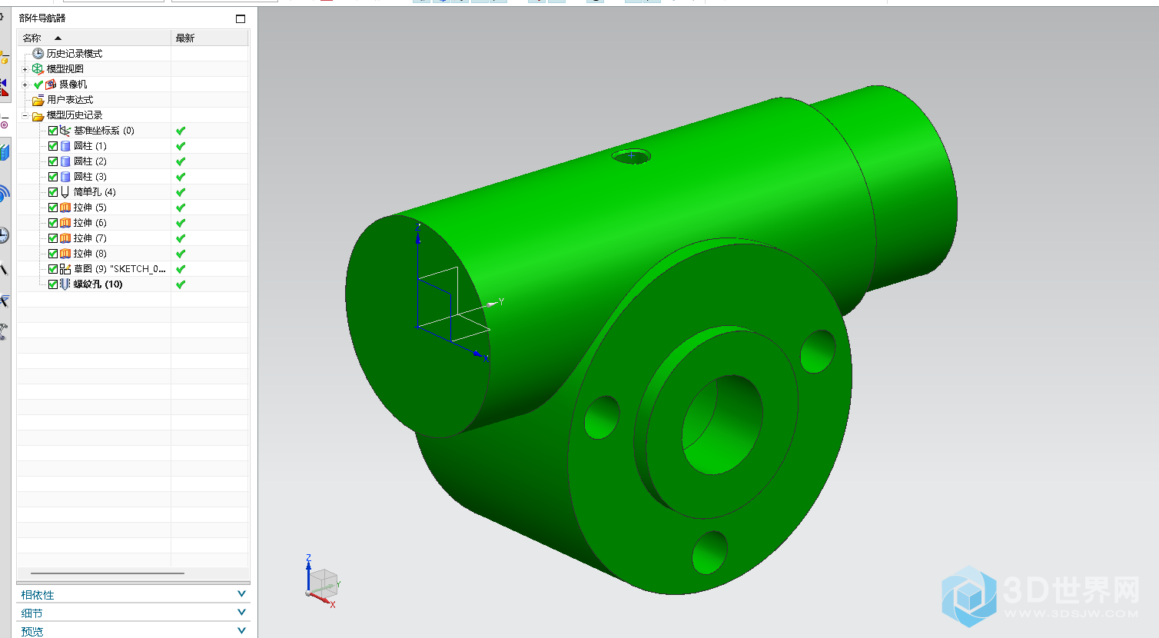Viewport: 1159px width, 638px height.
Task: Click the 最新 column header
Action: (x=210, y=38)
